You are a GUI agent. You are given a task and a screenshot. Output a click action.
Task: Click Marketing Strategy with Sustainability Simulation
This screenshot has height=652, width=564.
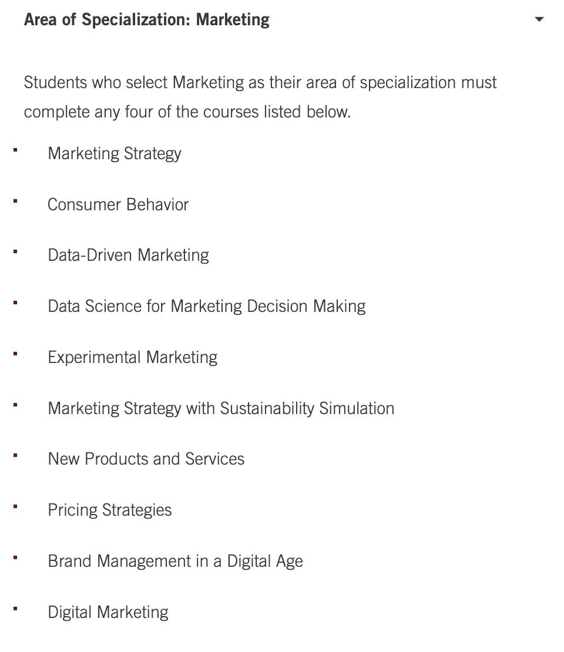point(221,409)
